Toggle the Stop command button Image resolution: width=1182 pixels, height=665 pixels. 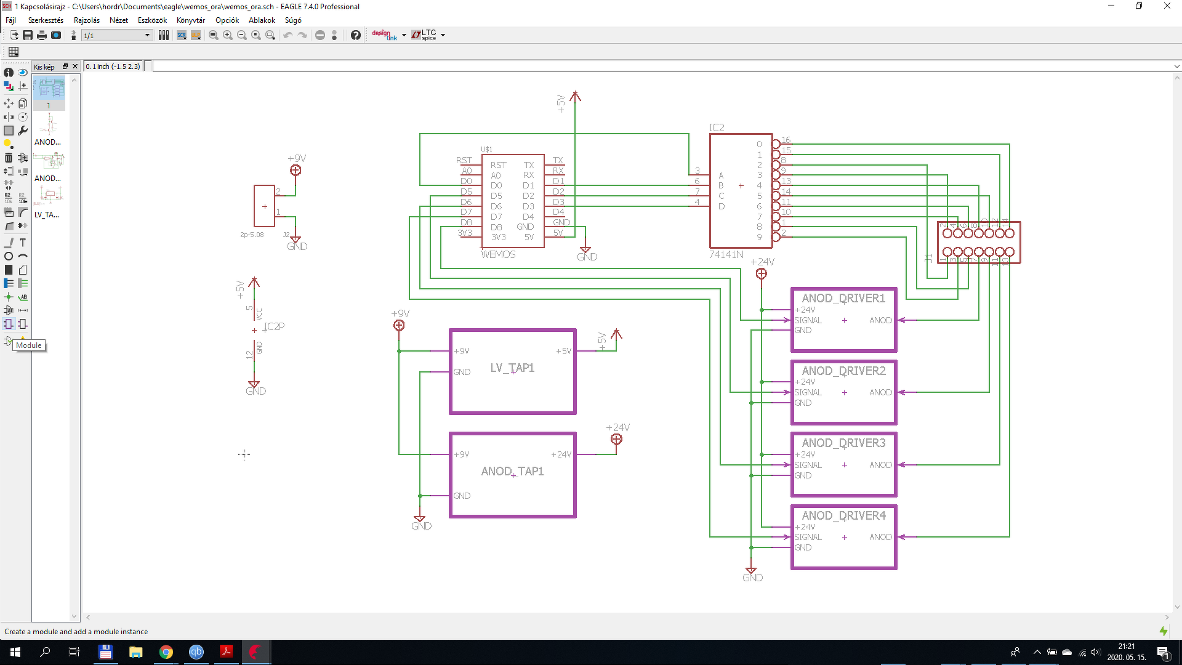[x=320, y=36]
